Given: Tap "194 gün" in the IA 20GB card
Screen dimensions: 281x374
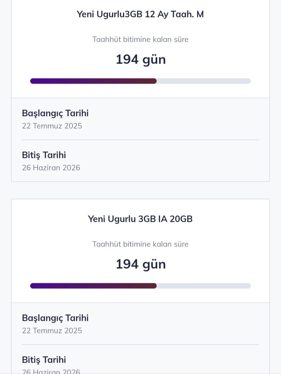Looking at the screenshot, I should tap(140, 264).
